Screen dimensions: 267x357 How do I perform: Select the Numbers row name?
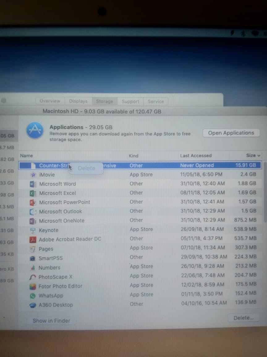click(49, 268)
